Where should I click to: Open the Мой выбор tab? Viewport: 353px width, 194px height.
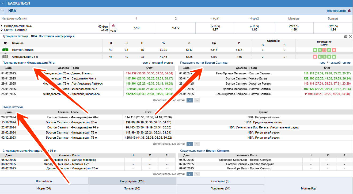tap(309, 188)
